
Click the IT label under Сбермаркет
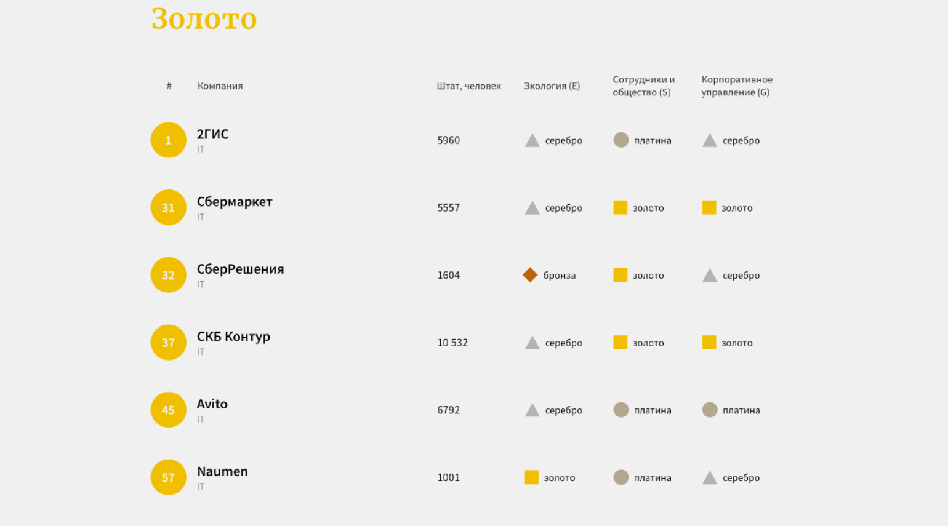(201, 217)
